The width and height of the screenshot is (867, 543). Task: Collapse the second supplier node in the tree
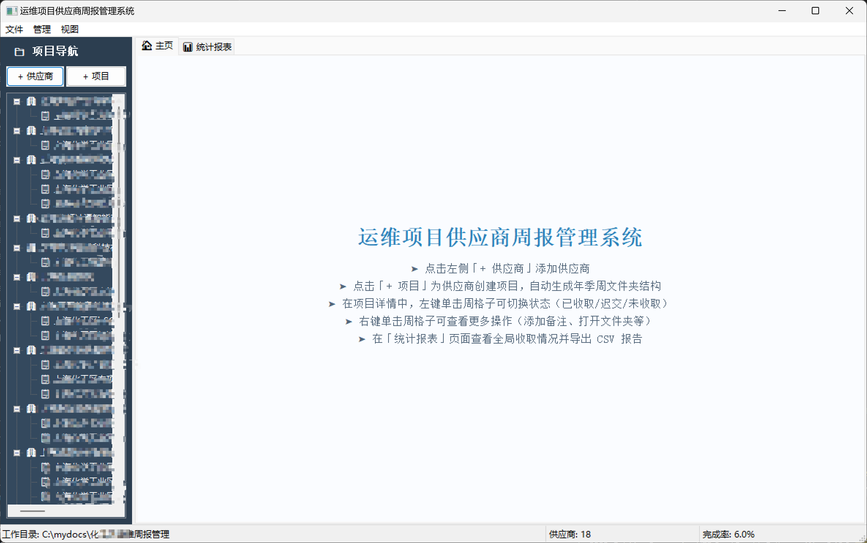pyautogui.click(x=17, y=131)
